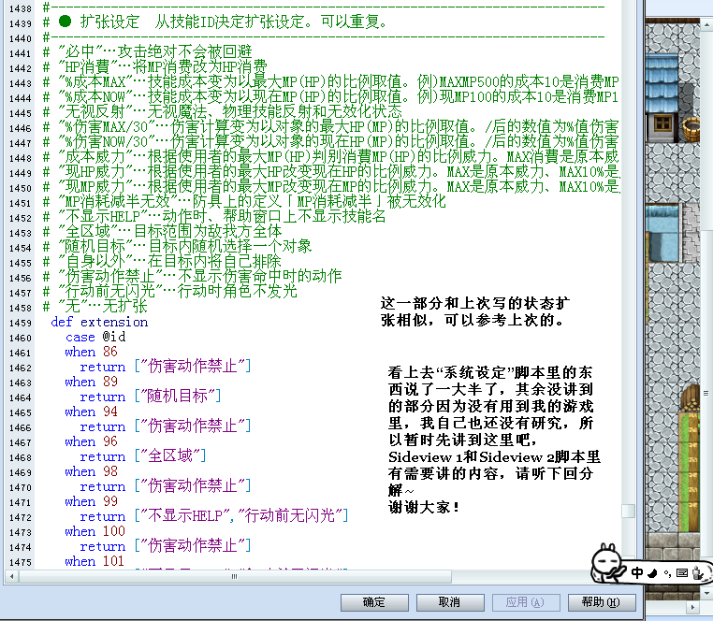Click the 'when 86' line
713x621 pixels.
(92, 353)
